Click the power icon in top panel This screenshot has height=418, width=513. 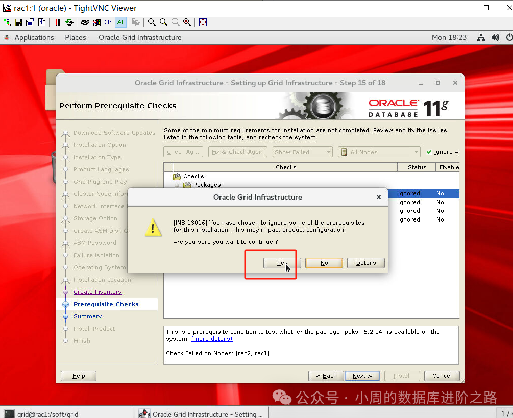509,38
